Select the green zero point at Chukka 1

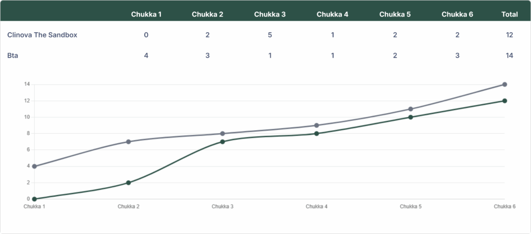coord(34,199)
